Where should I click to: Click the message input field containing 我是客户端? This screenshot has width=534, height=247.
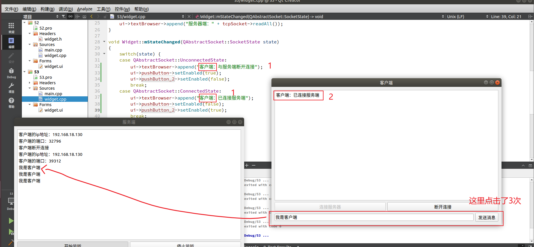click(374, 217)
